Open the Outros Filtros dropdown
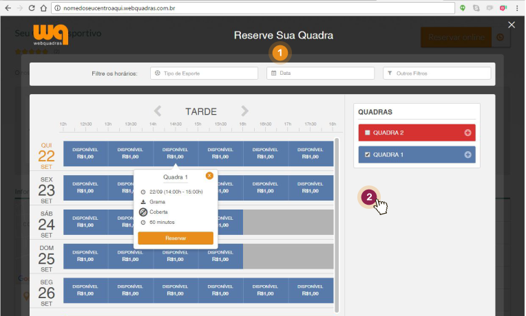Image resolution: width=526 pixels, height=316 pixels. pyautogui.click(x=437, y=73)
